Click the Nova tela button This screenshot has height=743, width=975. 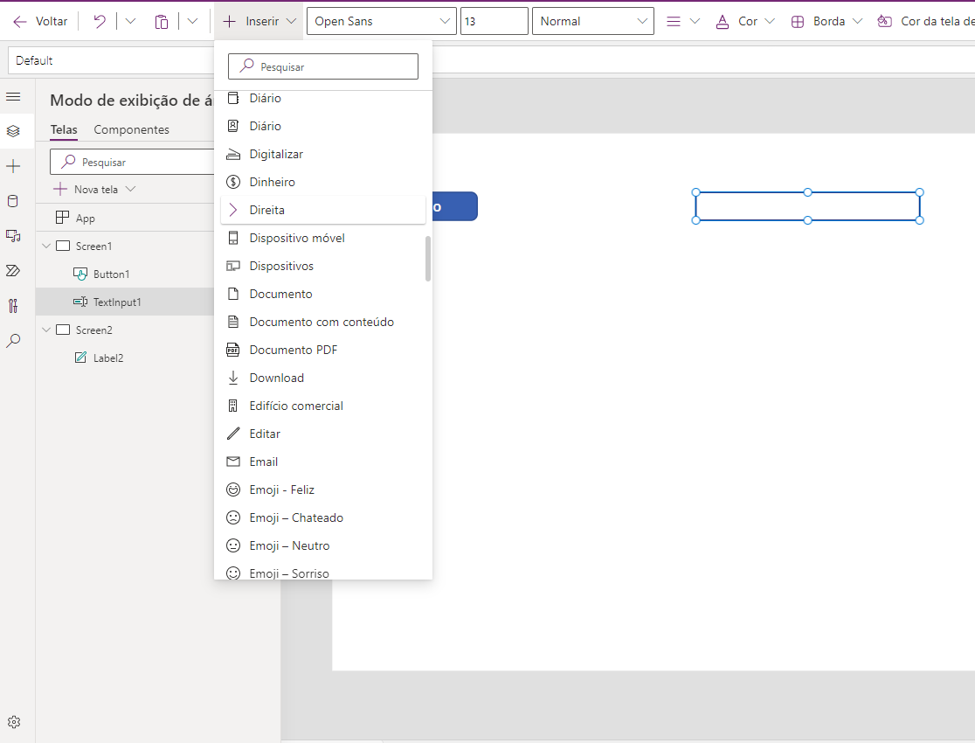click(86, 189)
